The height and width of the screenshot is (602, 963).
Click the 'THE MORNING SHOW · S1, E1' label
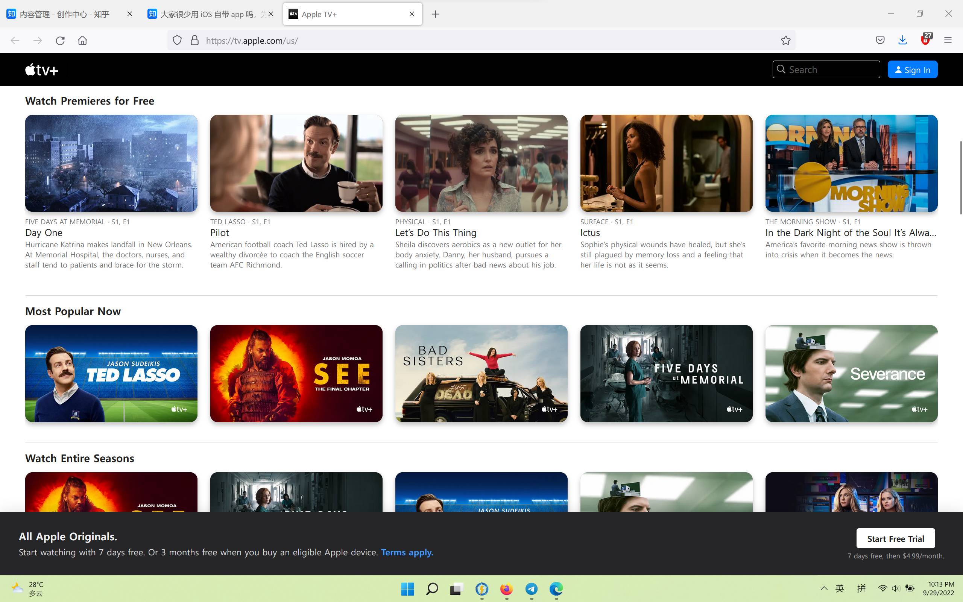click(813, 222)
